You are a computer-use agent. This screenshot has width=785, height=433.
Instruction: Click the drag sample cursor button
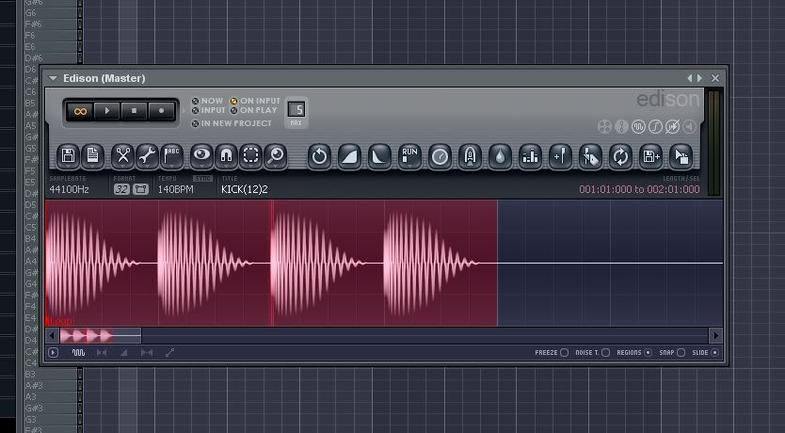[x=681, y=156]
